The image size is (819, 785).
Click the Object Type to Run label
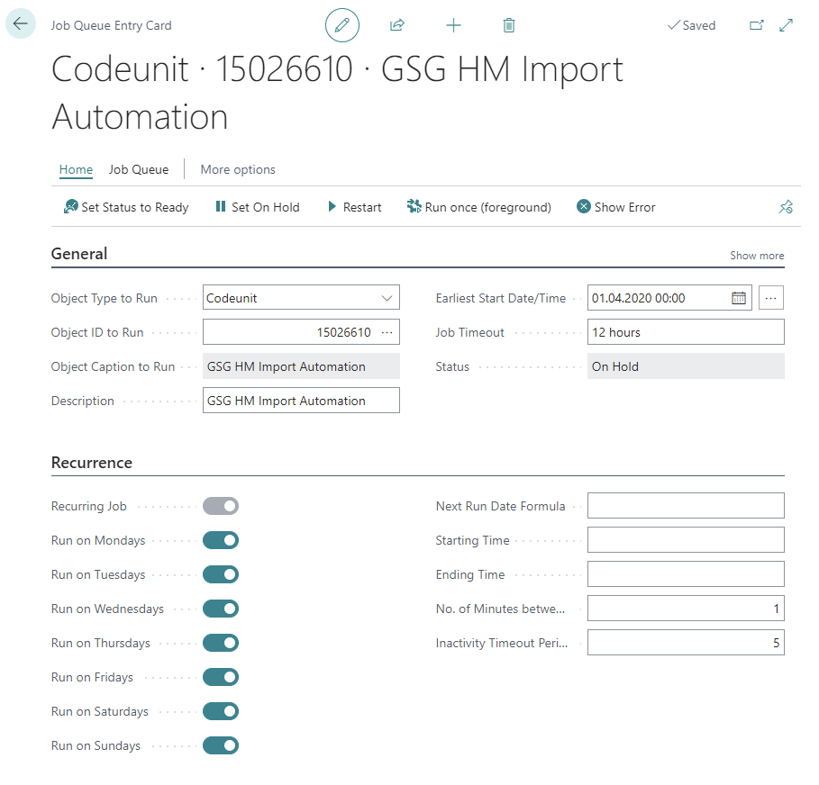pyautogui.click(x=105, y=298)
